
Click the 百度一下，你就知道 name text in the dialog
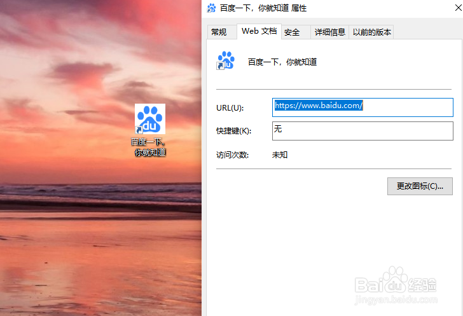point(282,62)
